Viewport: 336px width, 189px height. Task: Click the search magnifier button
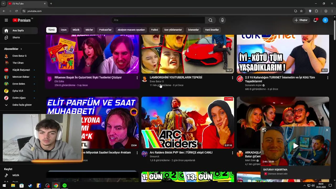pyautogui.click(x=211, y=20)
